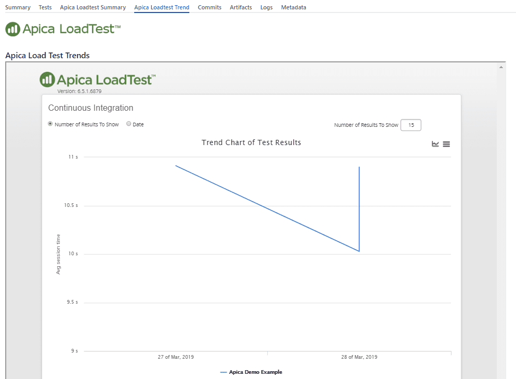Show the Logs tab

click(266, 7)
